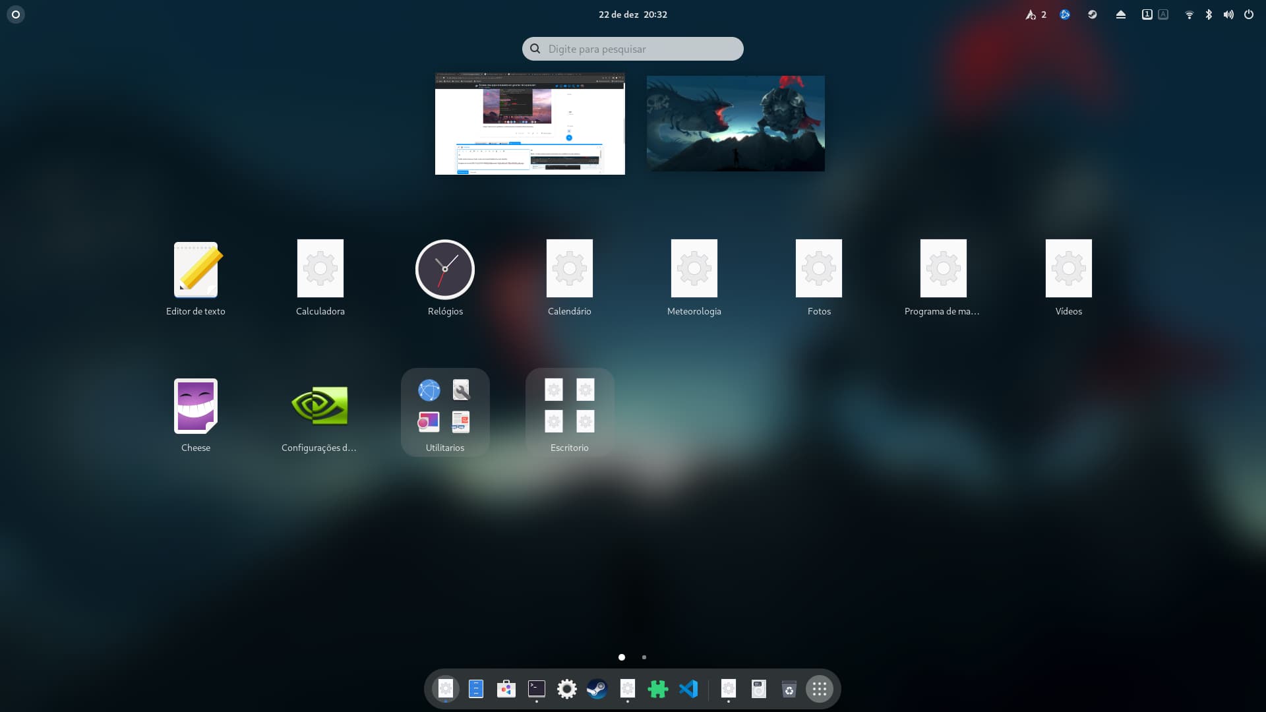Click the search field 'Digite para pesquisar'
Image resolution: width=1266 pixels, height=712 pixels.
coord(633,49)
